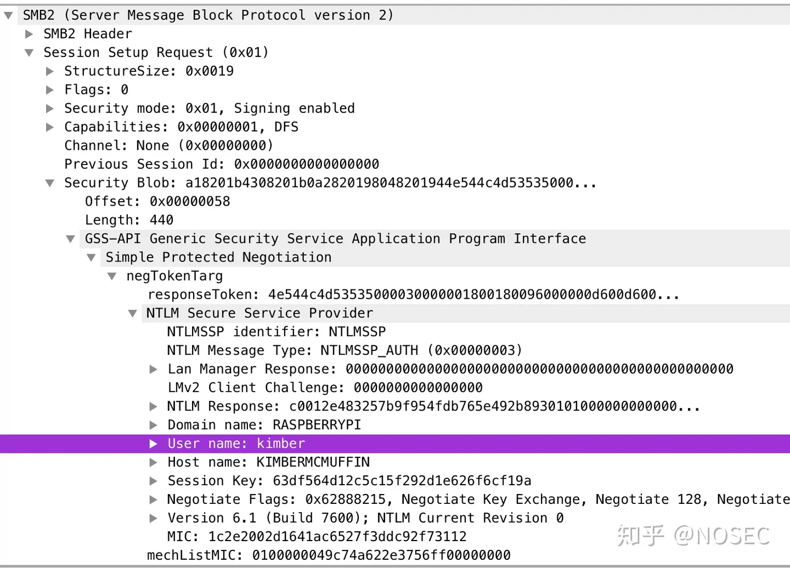Screen dimensions: 790x568
Task: Expand the NTLM Response field
Action: click(154, 407)
